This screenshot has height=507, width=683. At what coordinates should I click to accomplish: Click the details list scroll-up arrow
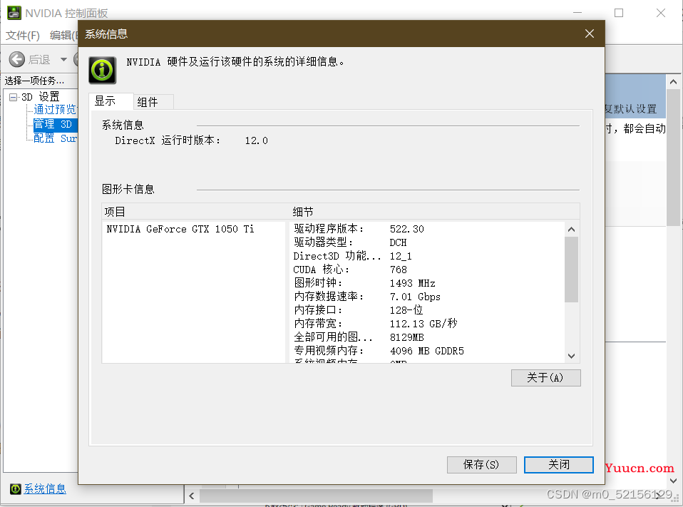pyautogui.click(x=572, y=229)
